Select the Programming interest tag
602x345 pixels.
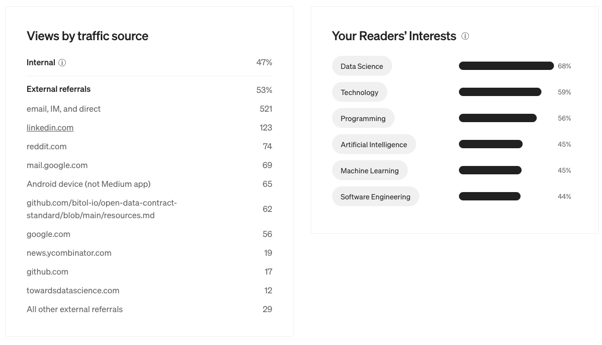[x=363, y=118]
